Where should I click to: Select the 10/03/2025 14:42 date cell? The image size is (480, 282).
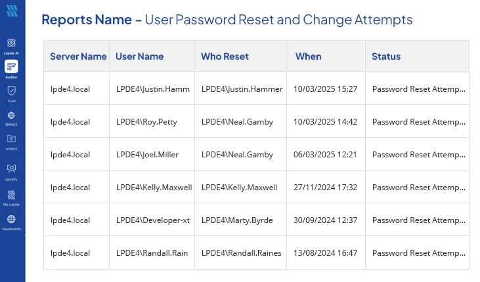(x=326, y=122)
